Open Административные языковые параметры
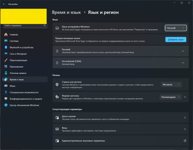 click(x=121, y=141)
